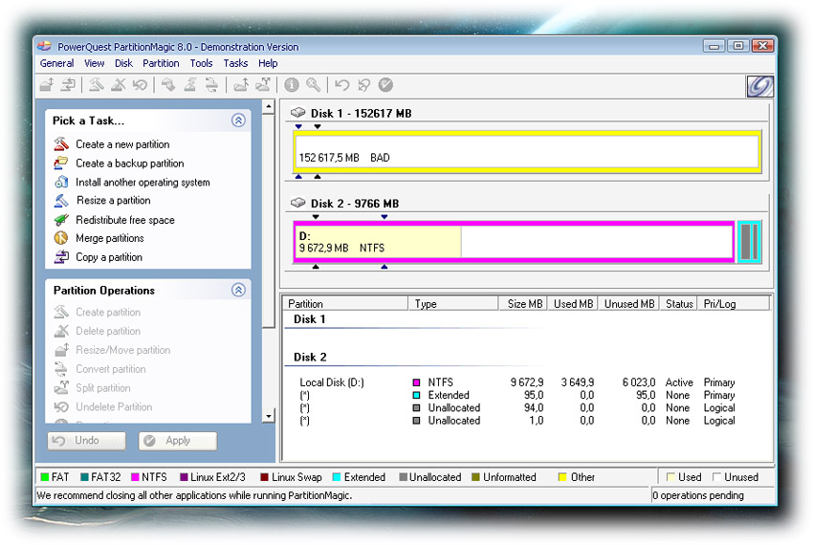
Task: Click the task pane scroll down arrow
Action: pos(269,417)
